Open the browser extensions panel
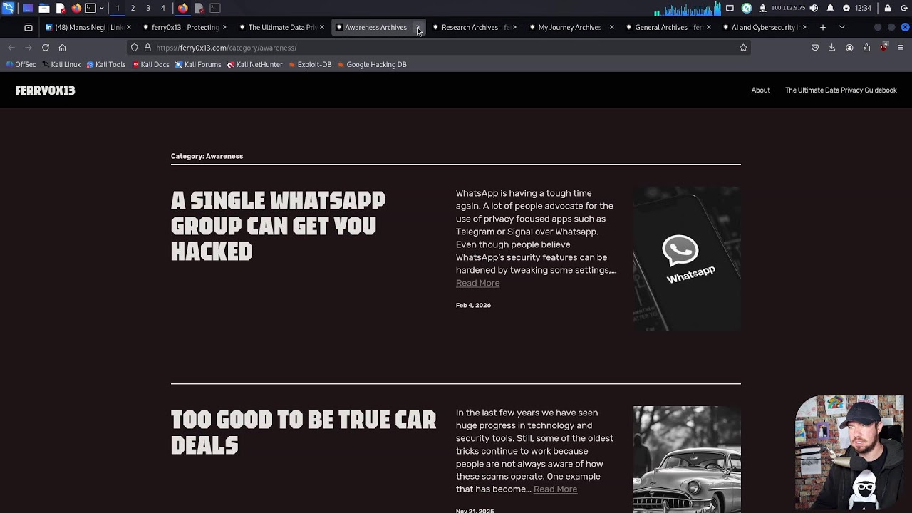Screen dimensions: 912x513 (x=866, y=48)
